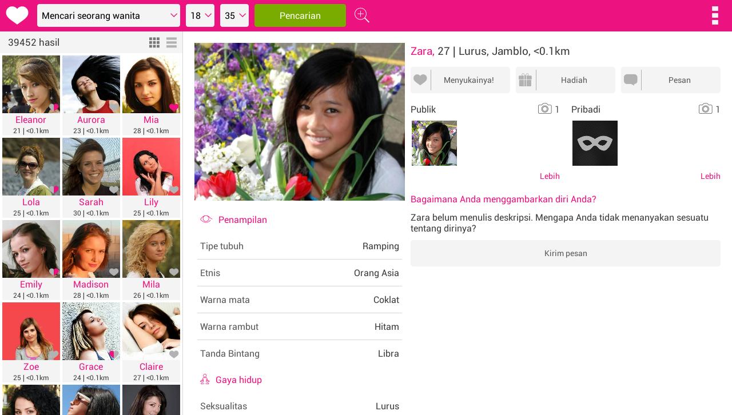This screenshot has height=415, width=732.
Task: Click 'Bagaimana Anda menggambarkan diri Anda?' heading
Action: pyautogui.click(x=503, y=199)
